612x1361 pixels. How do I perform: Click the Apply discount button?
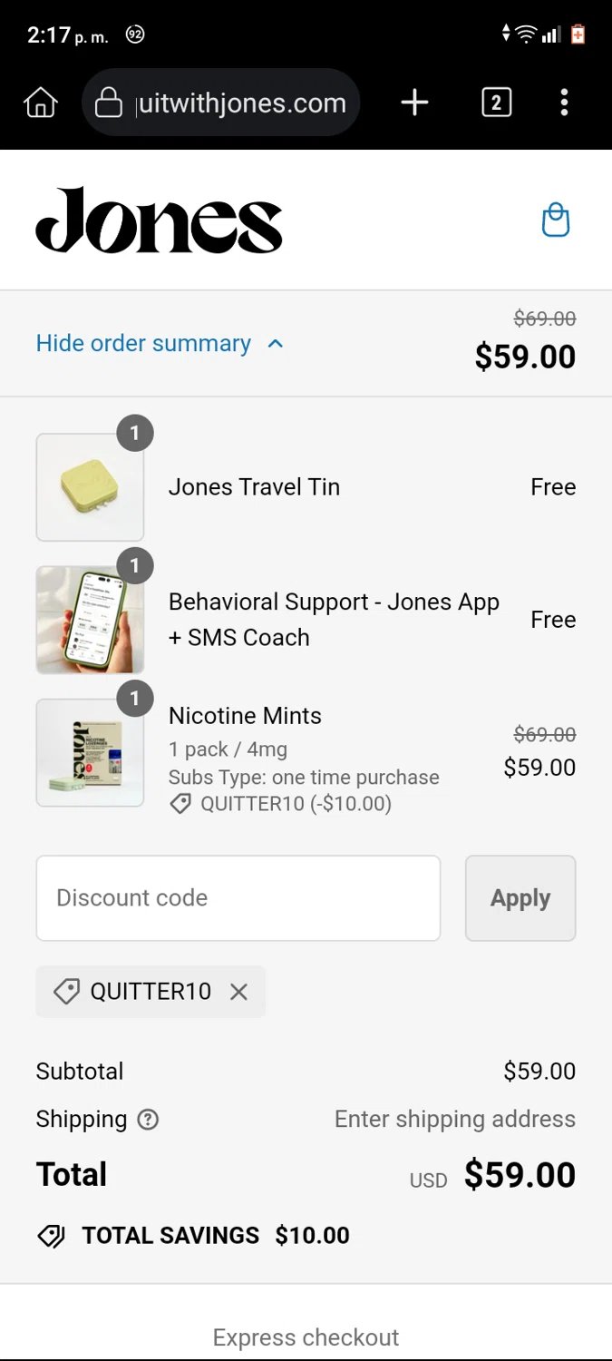[x=520, y=898]
